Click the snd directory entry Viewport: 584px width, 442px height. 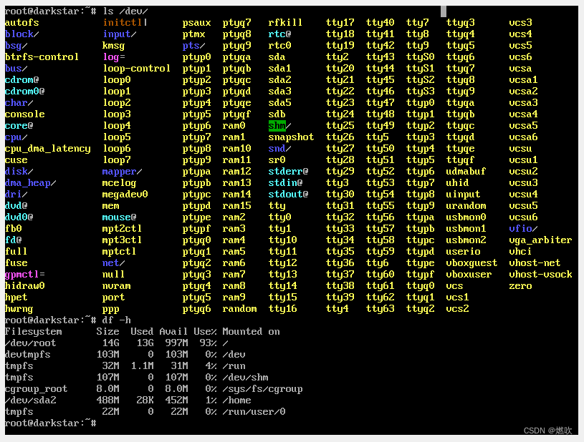tap(278, 148)
